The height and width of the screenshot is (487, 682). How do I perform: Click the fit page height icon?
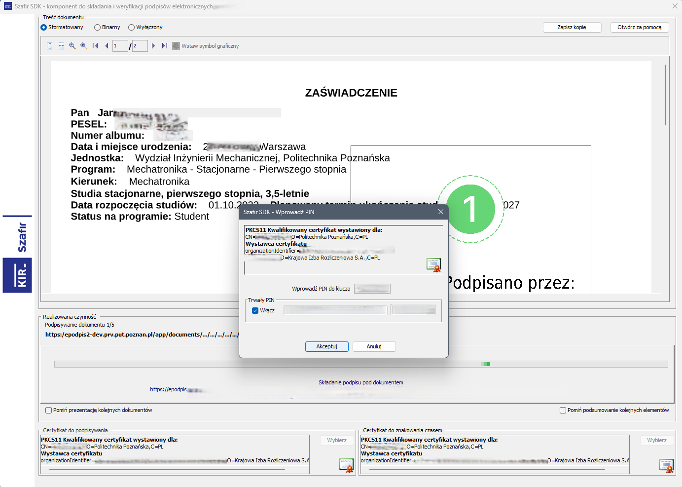pos(50,46)
